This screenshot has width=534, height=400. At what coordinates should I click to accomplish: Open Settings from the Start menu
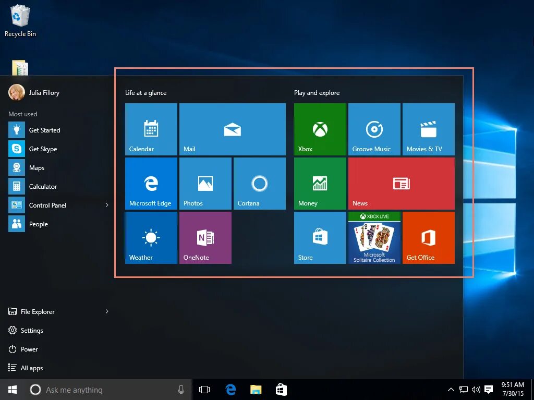click(x=31, y=330)
